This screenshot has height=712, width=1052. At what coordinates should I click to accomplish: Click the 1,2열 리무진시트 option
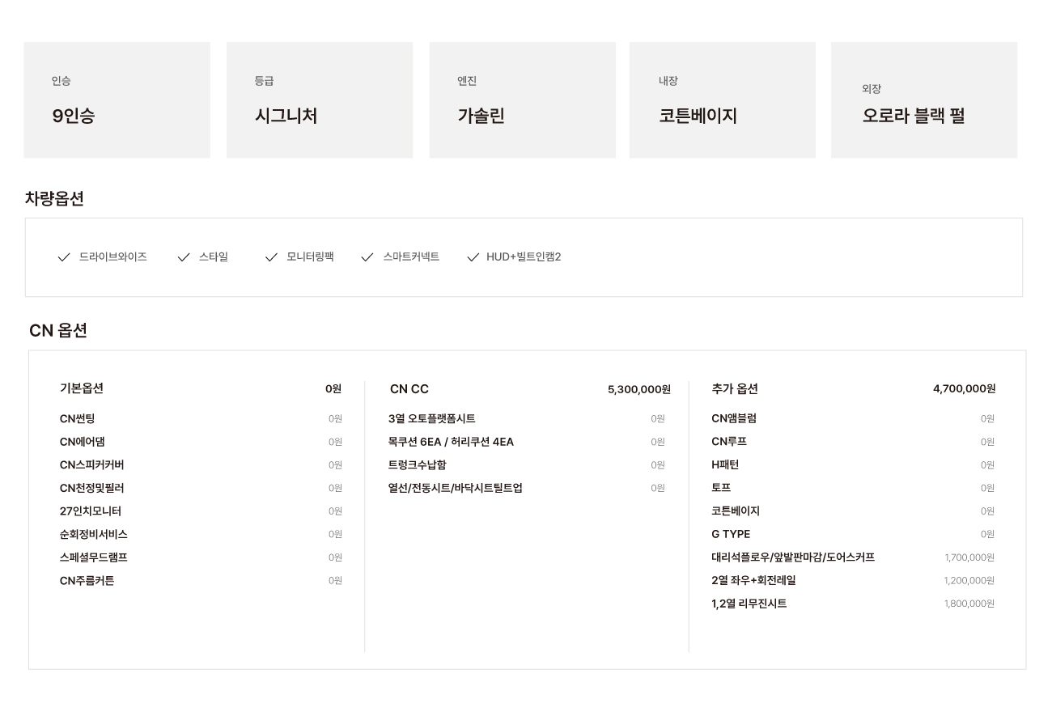point(749,604)
